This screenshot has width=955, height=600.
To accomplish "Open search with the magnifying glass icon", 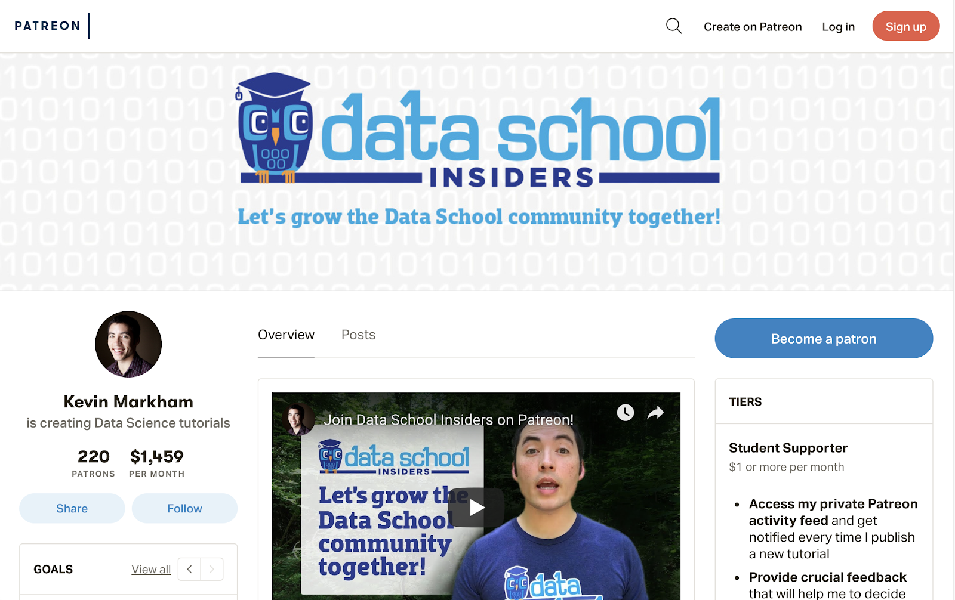I will coord(674,26).
